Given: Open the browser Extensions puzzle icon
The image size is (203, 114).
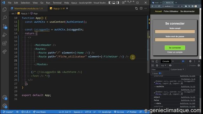Looking at the screenshot, I should [186, 6].
